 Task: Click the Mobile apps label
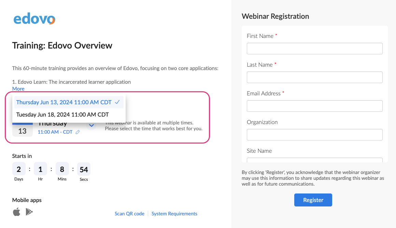[x=27, y=200]
